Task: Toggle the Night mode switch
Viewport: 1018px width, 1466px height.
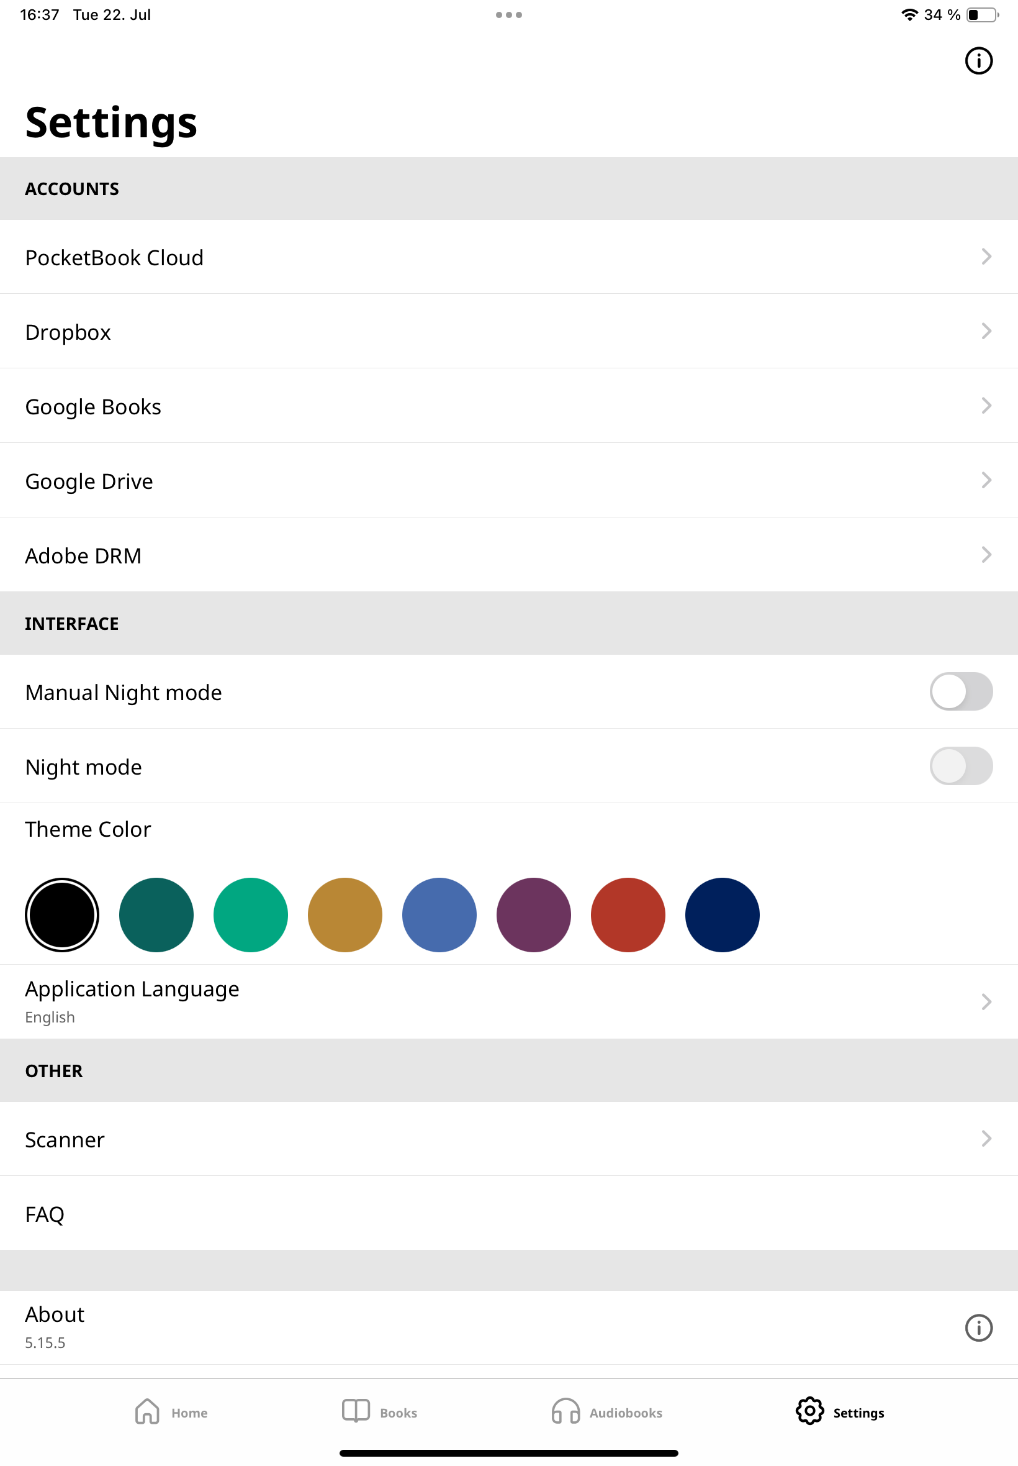Action: pos(961,767)
